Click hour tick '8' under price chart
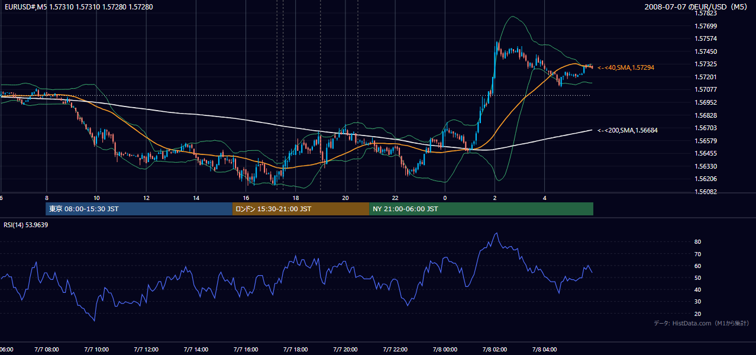Image resolution: width=756 pixels, height=355 pixels. [46, 198]
